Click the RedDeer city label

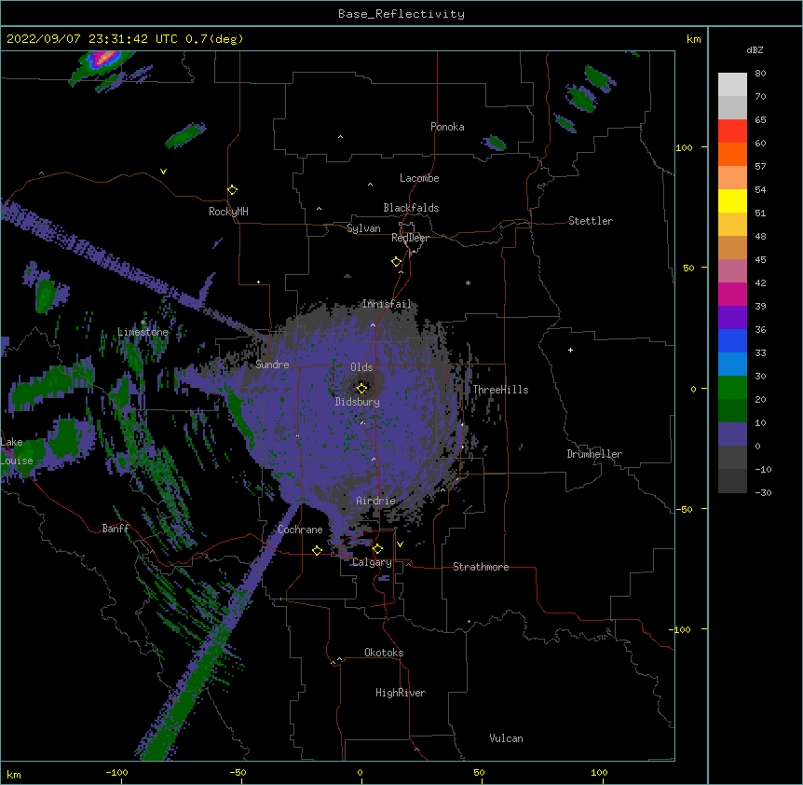tap(410, 238)
